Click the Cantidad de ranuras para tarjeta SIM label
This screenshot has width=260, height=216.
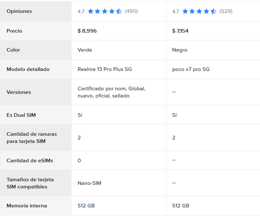(x=32, y=138)
